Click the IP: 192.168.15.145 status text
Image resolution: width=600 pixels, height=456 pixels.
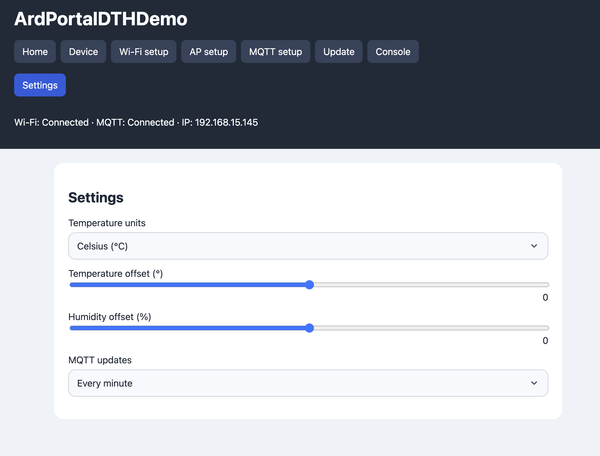[220, 122]
